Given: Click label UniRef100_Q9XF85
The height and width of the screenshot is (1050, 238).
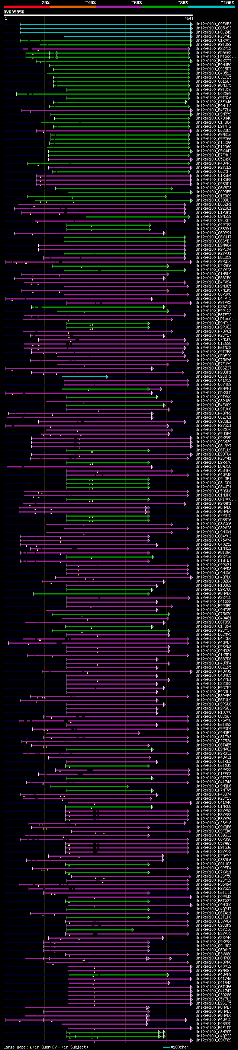Looking at the screenshot, I should 213,438.
